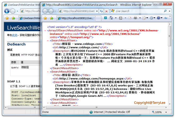This screenshot has height=118, width=175.
Task: Click Add to Favorites icon in front window
Action: click(51, 18)
